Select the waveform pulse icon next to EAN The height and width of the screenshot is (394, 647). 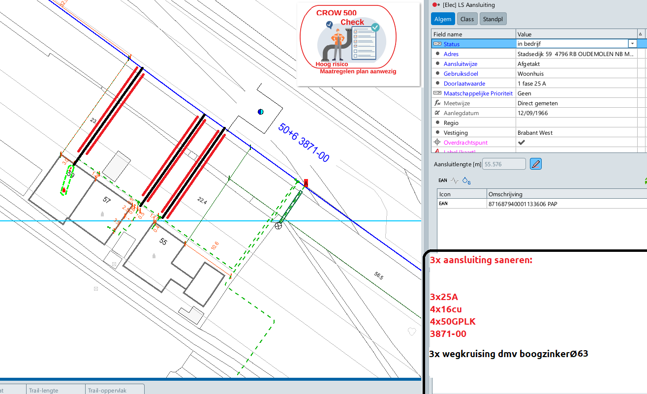click(455, 181)
